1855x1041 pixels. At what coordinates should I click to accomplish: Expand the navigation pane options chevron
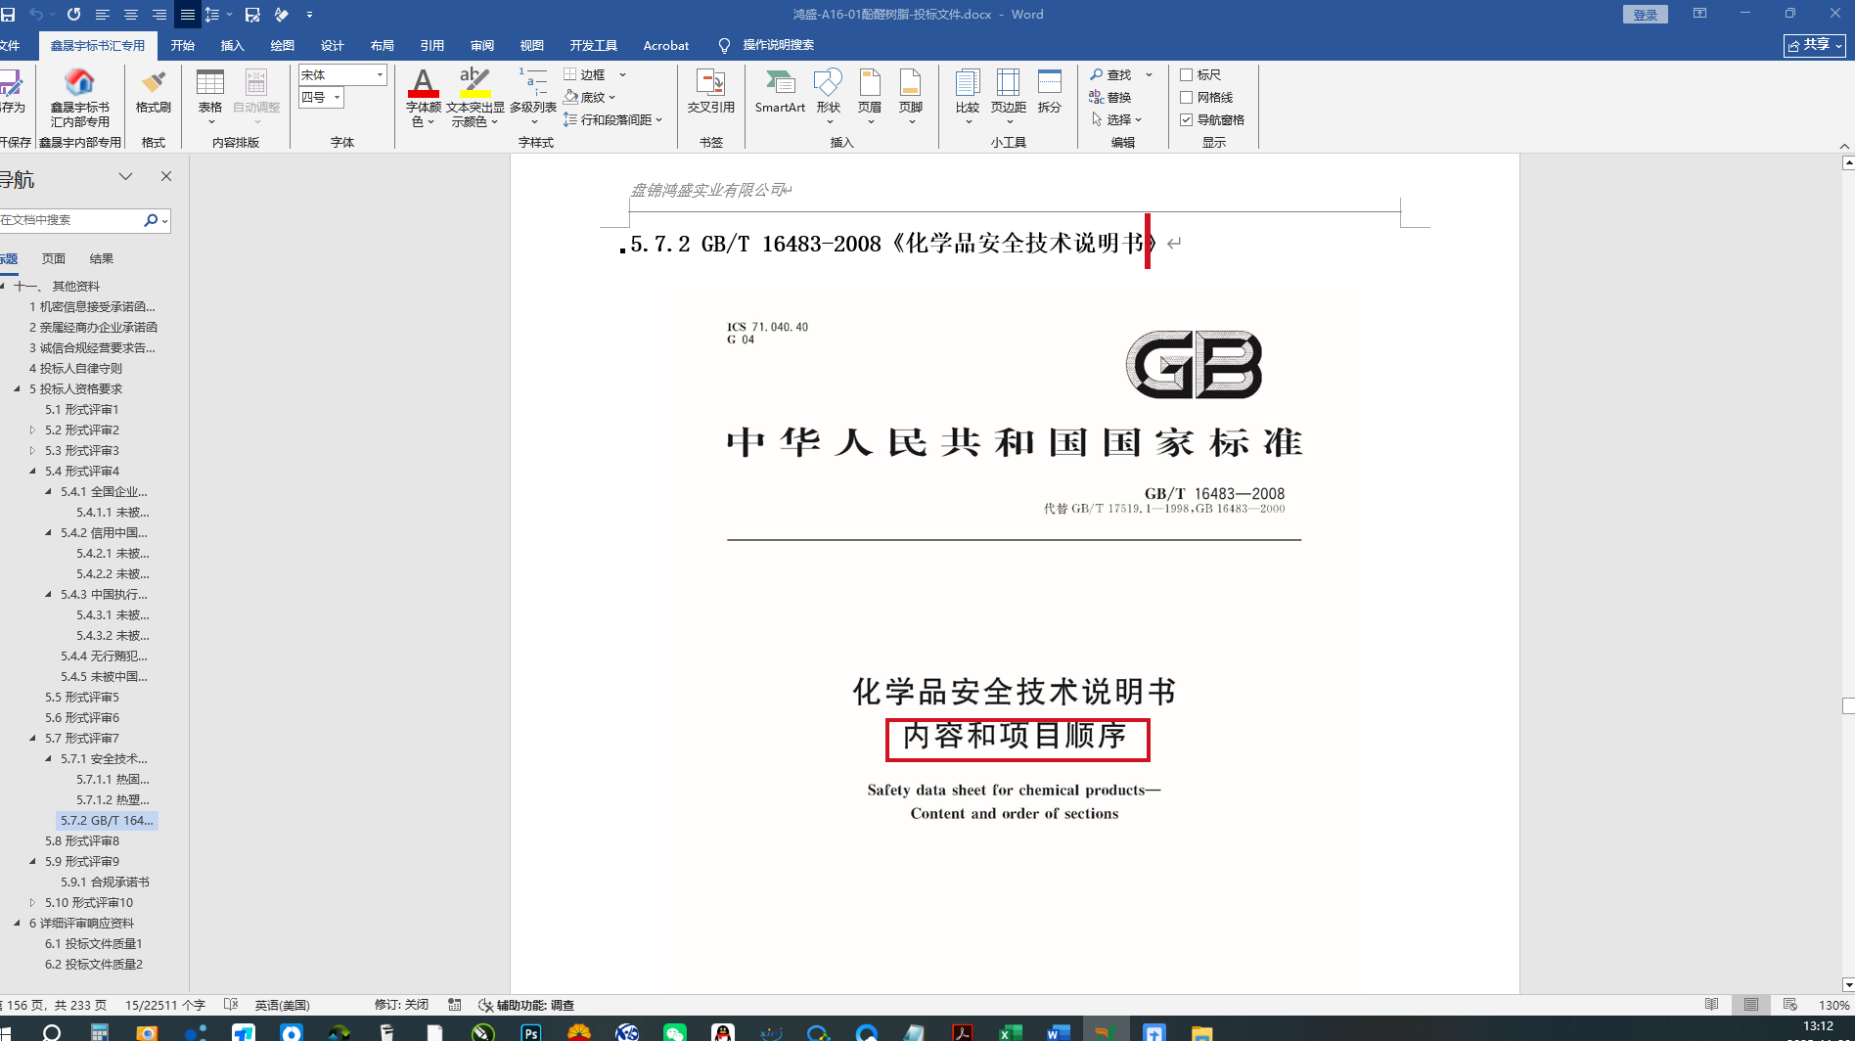(x=125, y=176)
